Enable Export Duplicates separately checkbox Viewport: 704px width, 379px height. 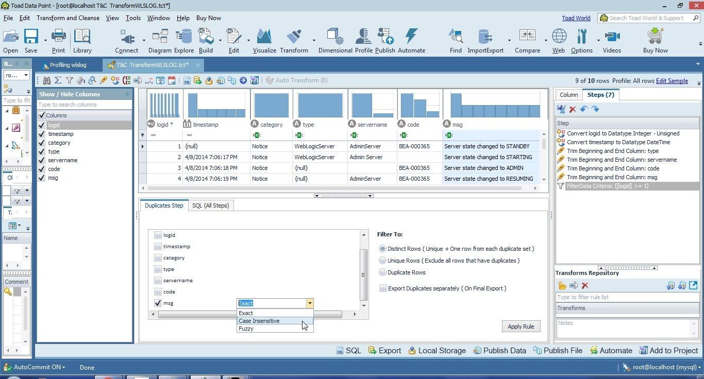383,288
